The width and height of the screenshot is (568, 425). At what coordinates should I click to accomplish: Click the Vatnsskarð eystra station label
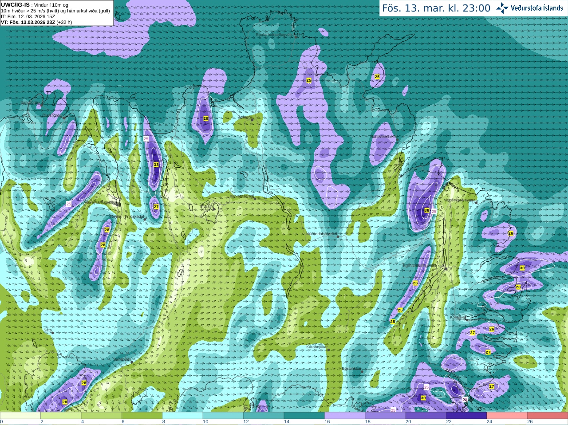tap(460, 200)
